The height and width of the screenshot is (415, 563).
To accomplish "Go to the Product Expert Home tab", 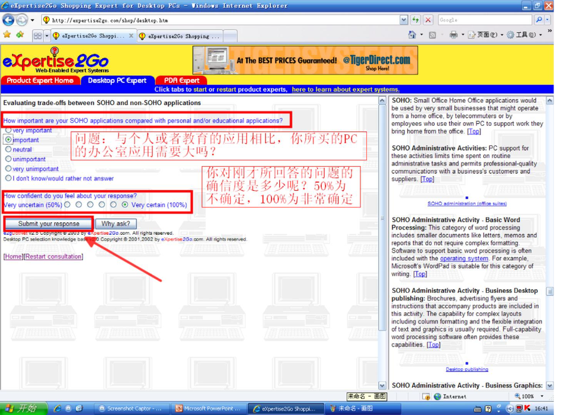I will pos(40,81).
